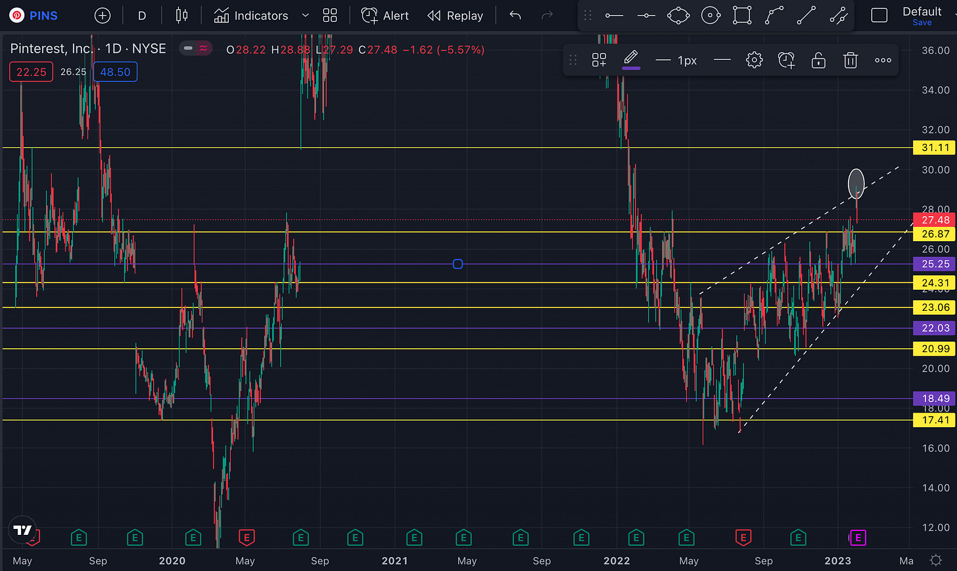Image resolution: width=957 pixels, height=571 pixels.
Task: Grab the favorites drawing toolbar drag handle
Action: (x=588, y=15)
